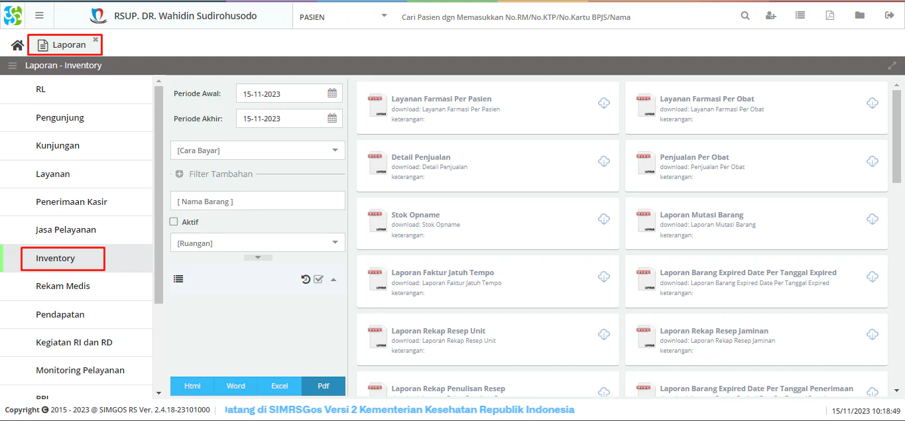
Task: Open the hamburger menu in top bar
Action: click(39, 15)
